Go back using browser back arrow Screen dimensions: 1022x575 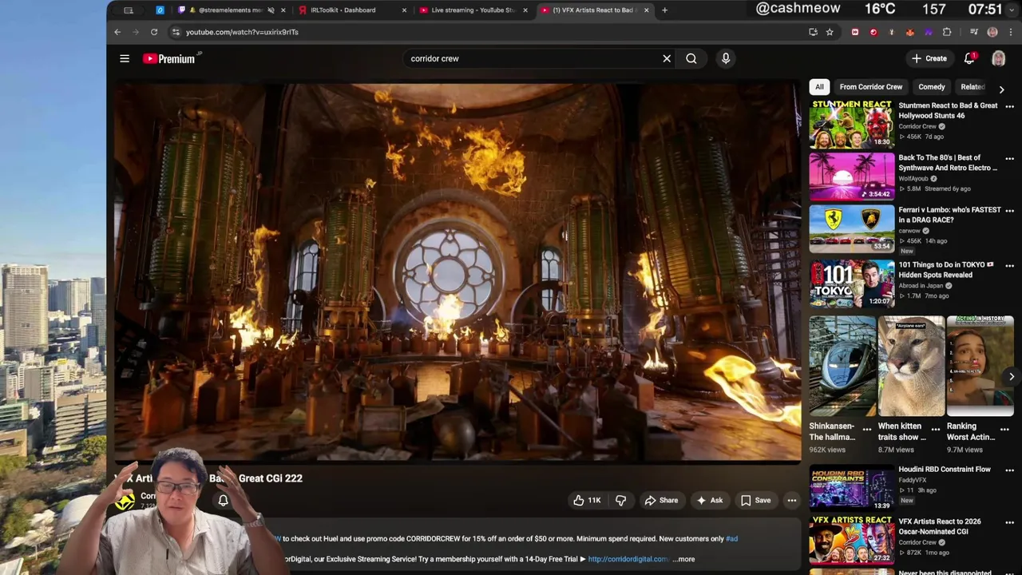[117, 32]
